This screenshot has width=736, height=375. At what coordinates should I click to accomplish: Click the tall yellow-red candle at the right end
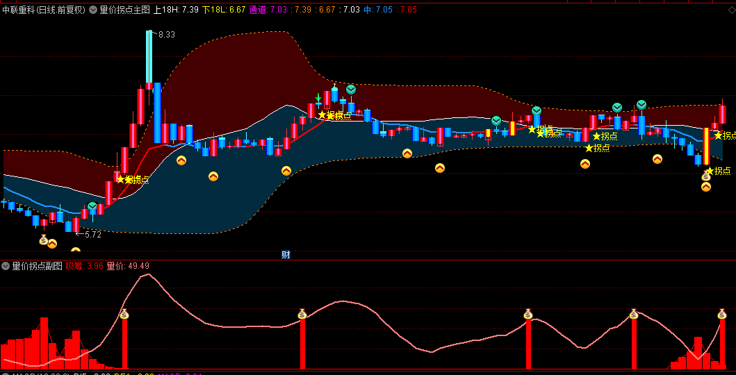[706, 146]
